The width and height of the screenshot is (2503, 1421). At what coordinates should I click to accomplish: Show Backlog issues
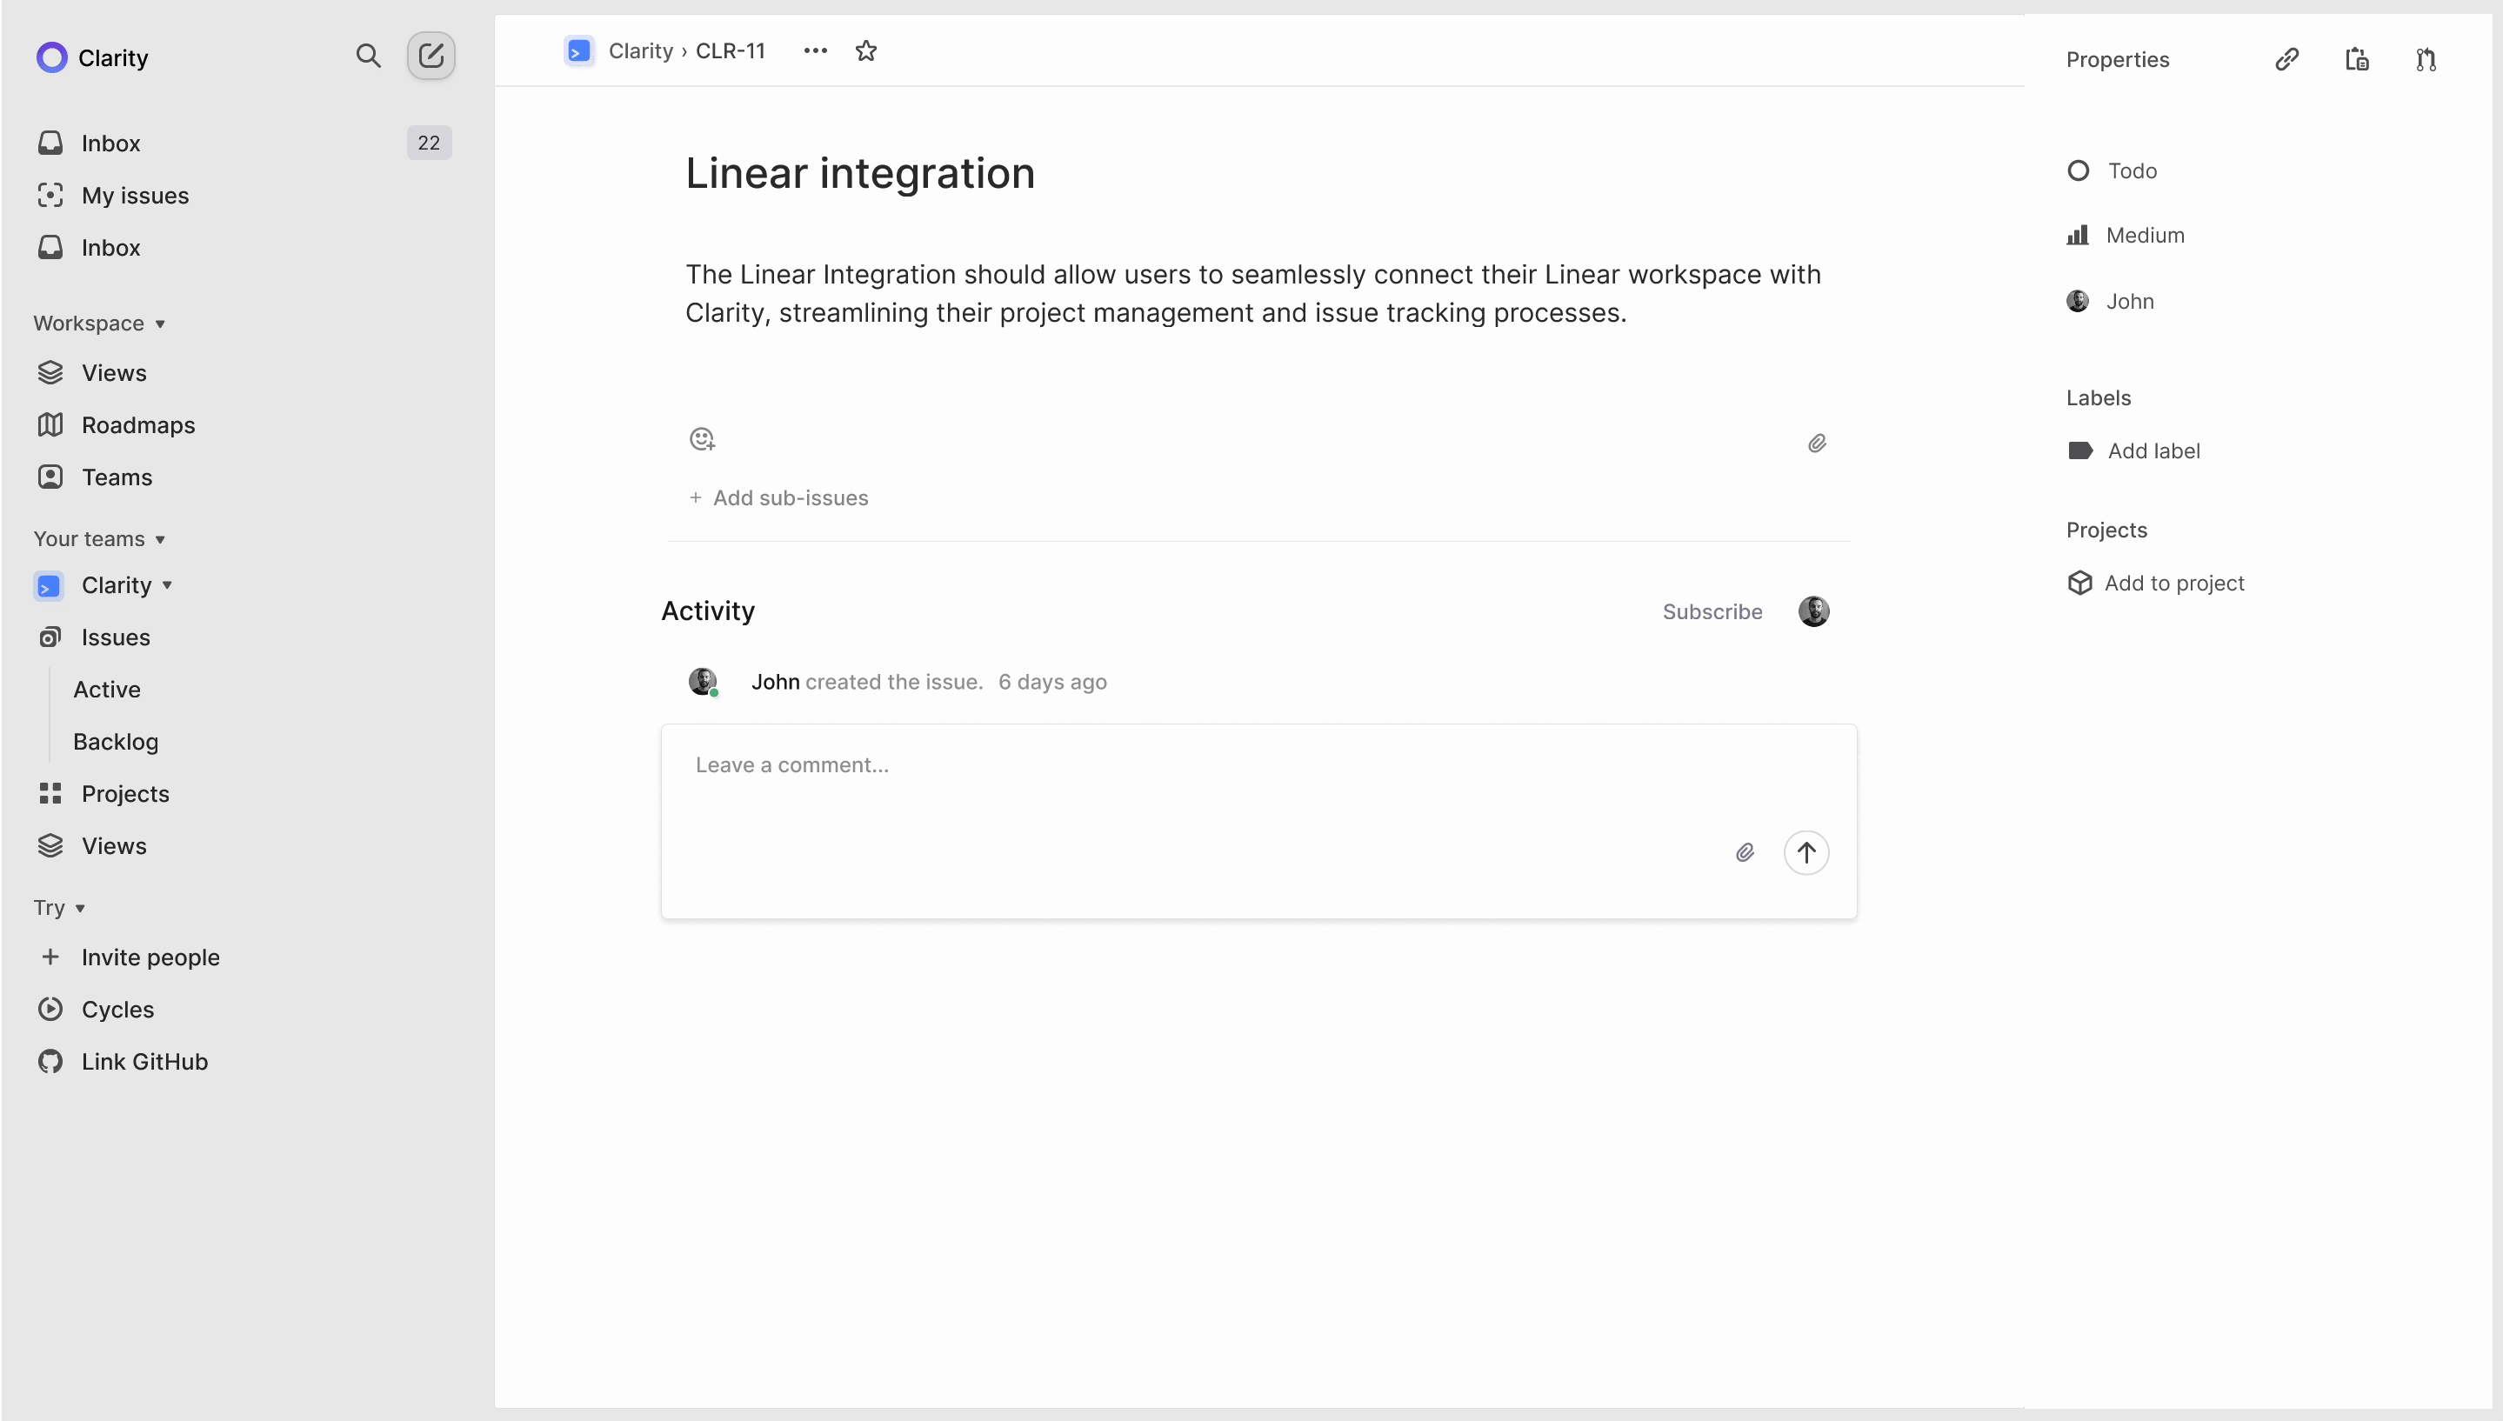pyautogui.click(x=115, y=742)
